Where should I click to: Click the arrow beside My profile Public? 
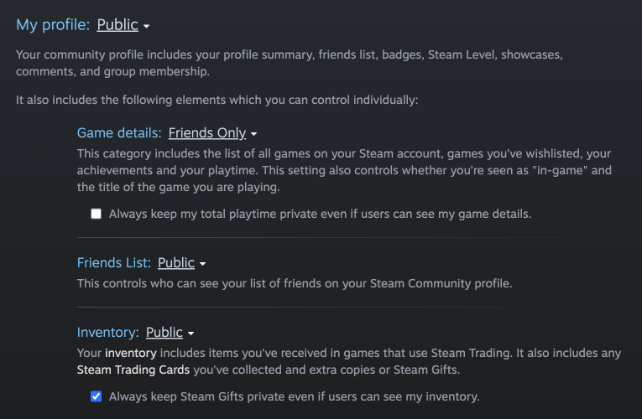click(146, 27)
